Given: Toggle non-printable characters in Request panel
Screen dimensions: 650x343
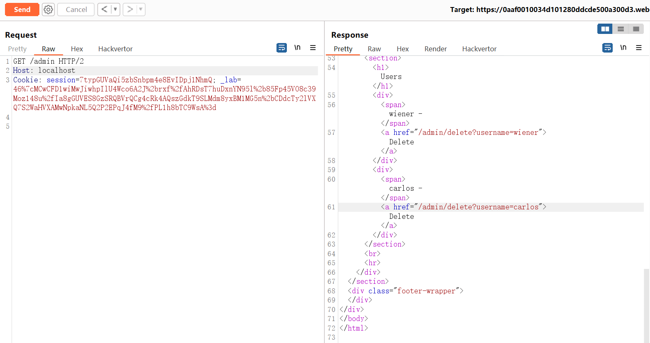Looking at the screenshot, I should (x=297, y=48).
